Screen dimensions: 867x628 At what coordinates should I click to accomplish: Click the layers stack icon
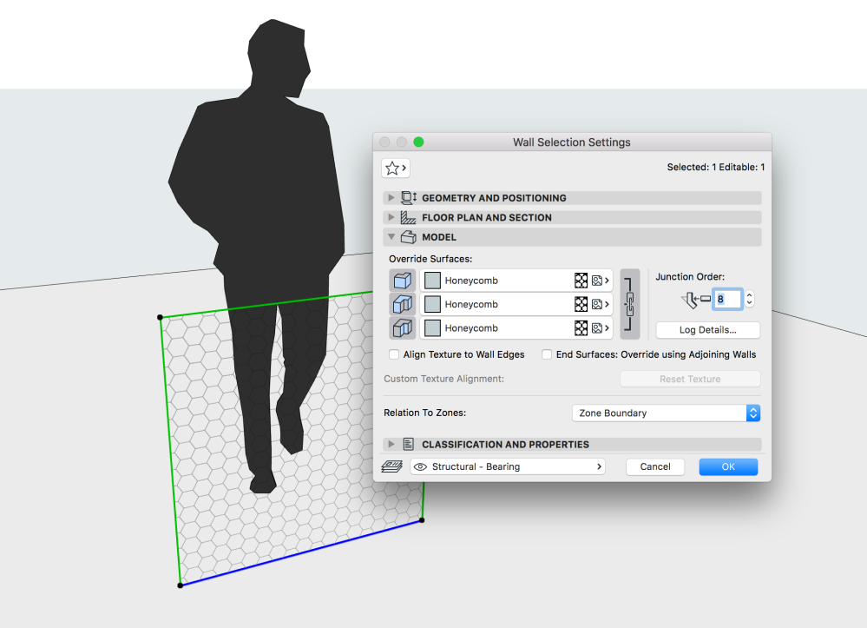pyautogui.click(x=392, y=467)
